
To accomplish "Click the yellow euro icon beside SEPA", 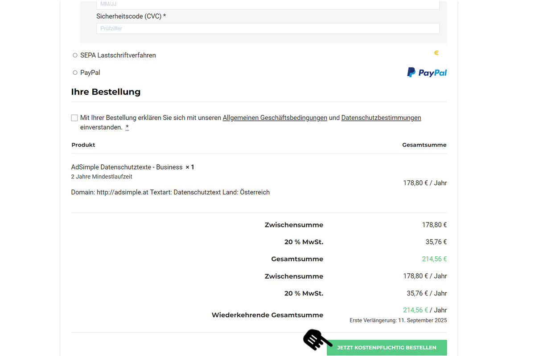I will [x=436, y=53].
